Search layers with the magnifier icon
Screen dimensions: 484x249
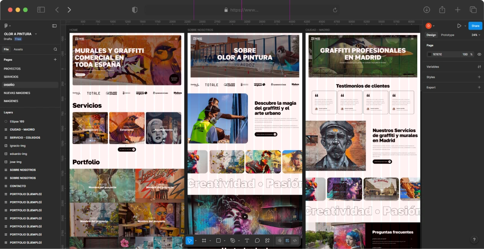tap(55, 49)
